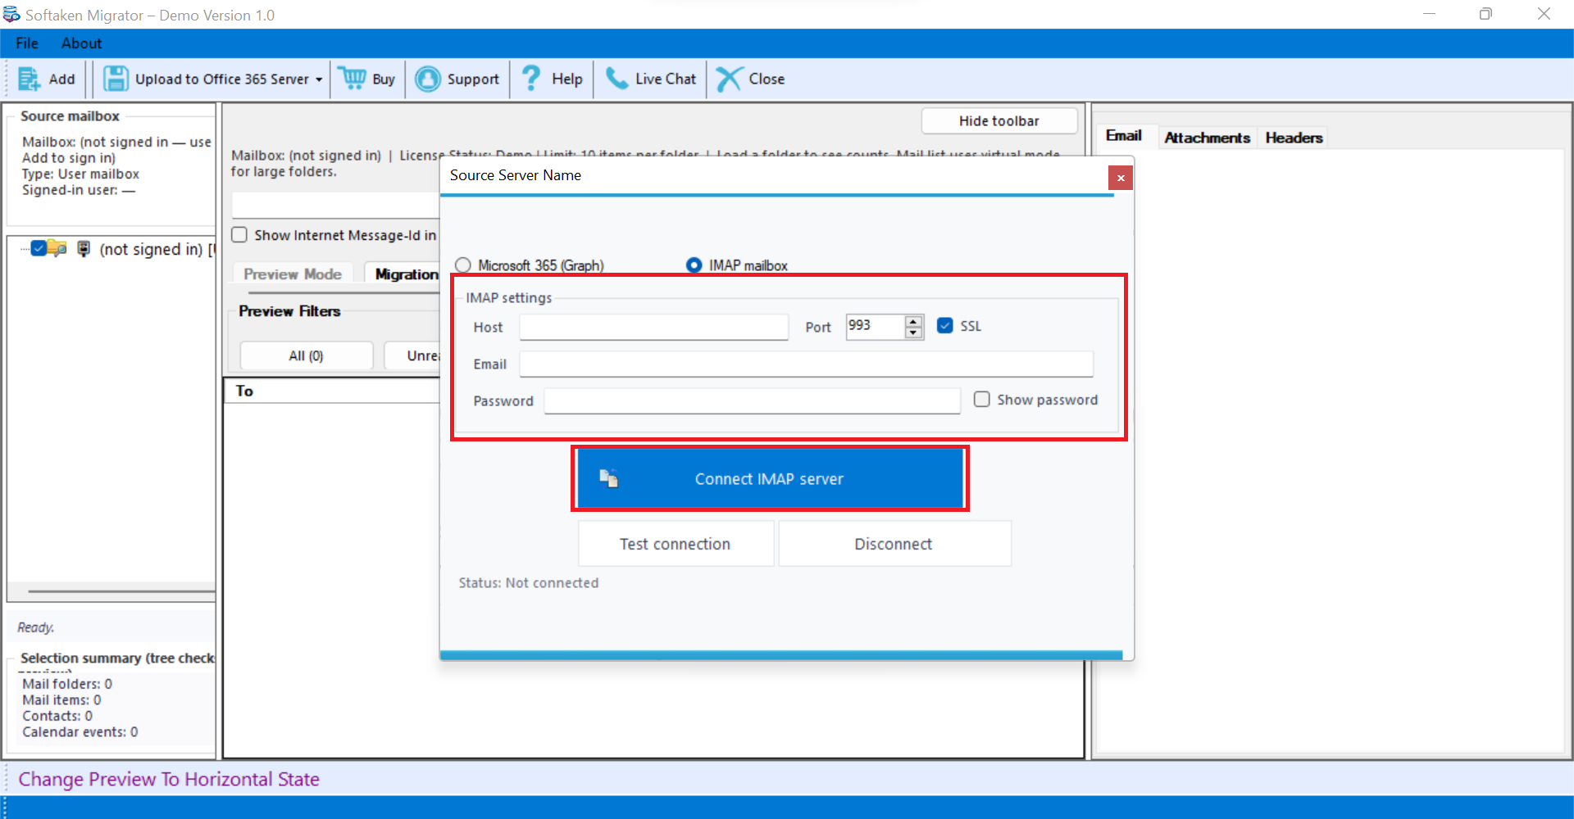Click the Test connection button

(x=676, y=544)
